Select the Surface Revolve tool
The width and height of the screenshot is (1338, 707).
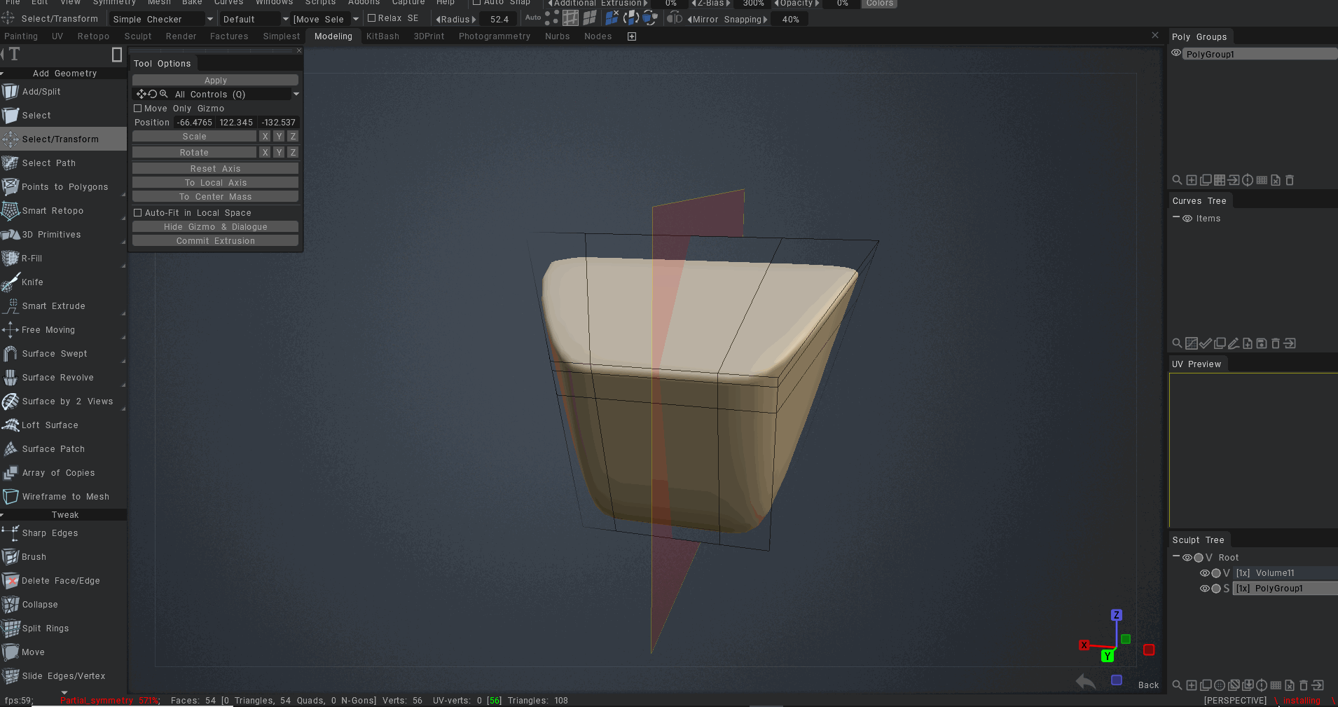[x=57, y=378]
